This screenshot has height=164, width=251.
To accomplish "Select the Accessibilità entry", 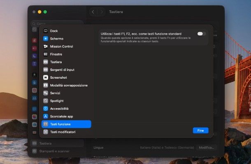I will (x=66, y=108).
